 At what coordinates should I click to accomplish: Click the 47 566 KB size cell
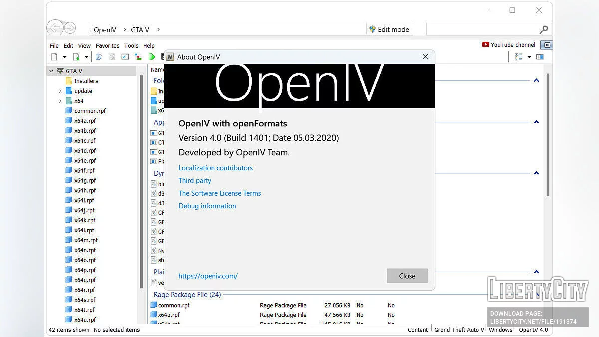pyautogui.click(x=337, y=315)
